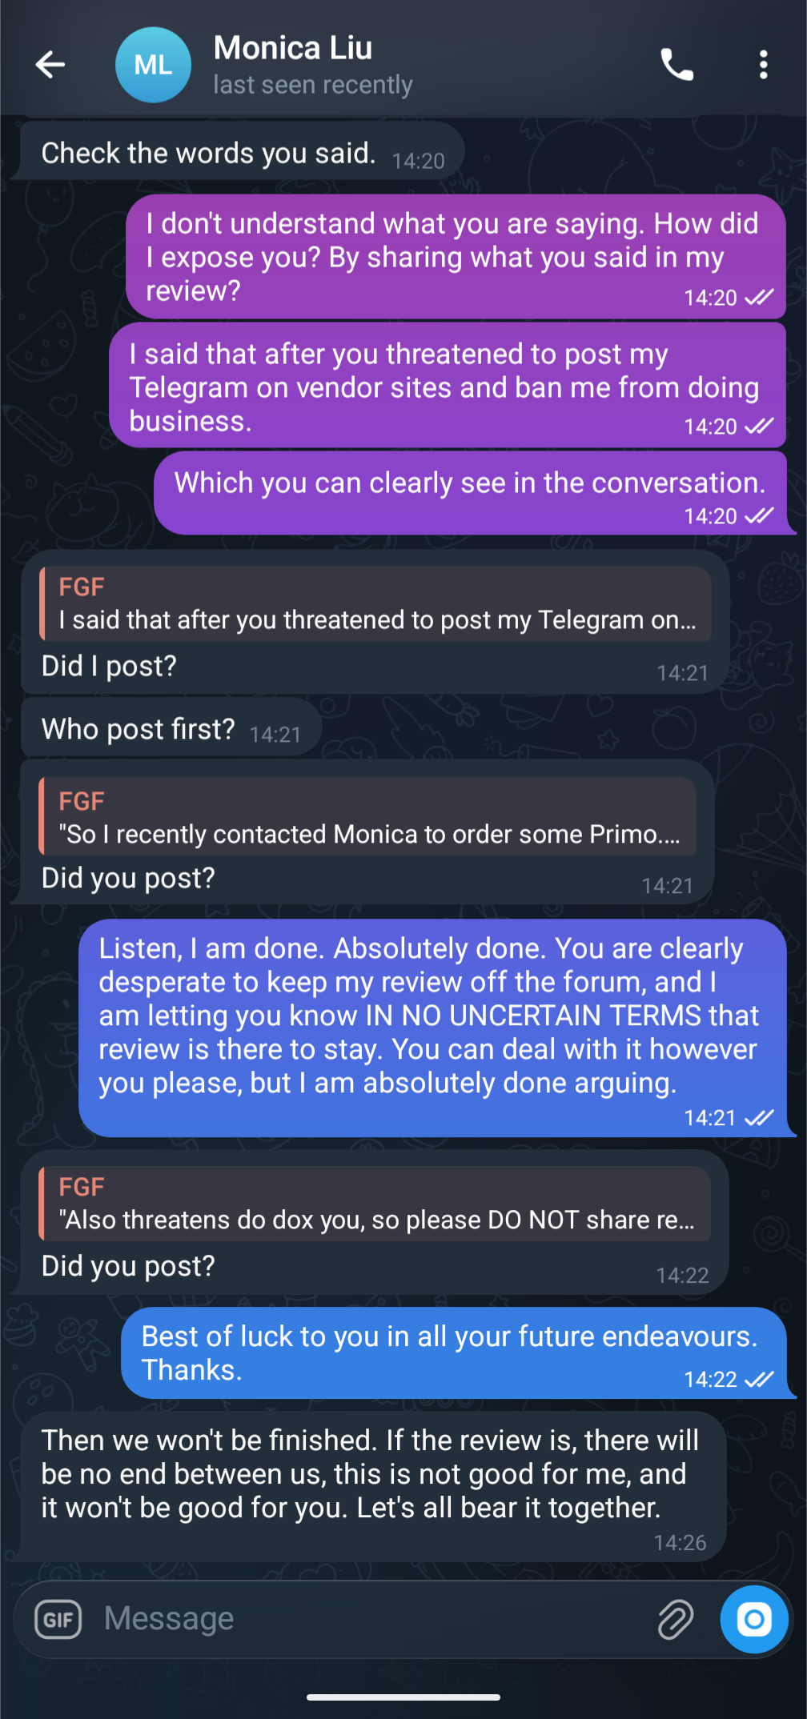
Task: Open Monica Liu's contact name in header
Action: click(x=293, y=48)
